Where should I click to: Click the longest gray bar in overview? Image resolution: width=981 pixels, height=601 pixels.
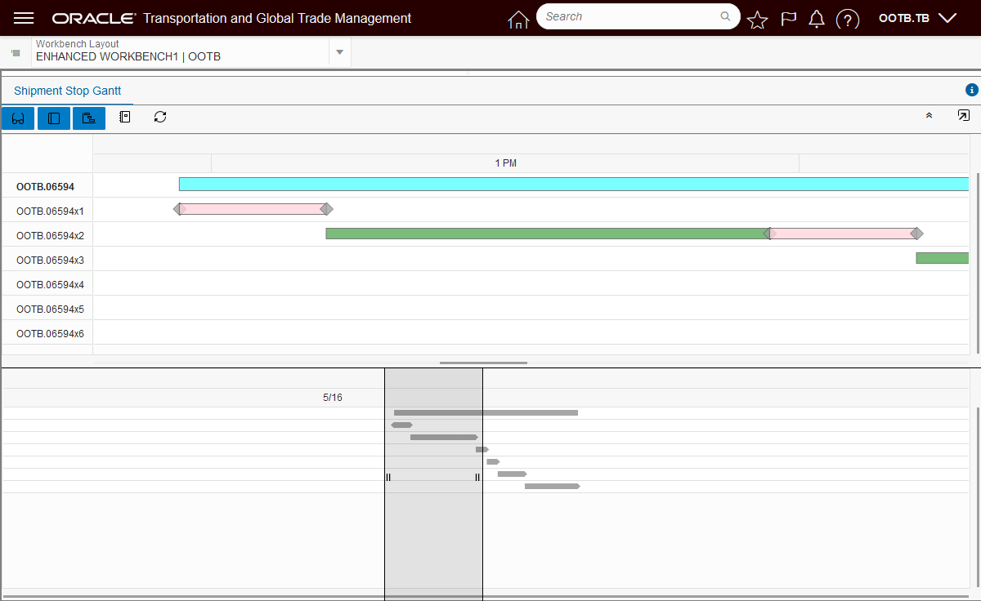[486, 413]
